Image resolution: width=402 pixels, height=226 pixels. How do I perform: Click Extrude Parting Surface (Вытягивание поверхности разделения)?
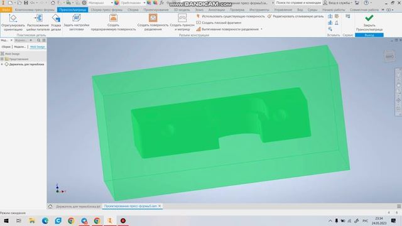point(227,30)
